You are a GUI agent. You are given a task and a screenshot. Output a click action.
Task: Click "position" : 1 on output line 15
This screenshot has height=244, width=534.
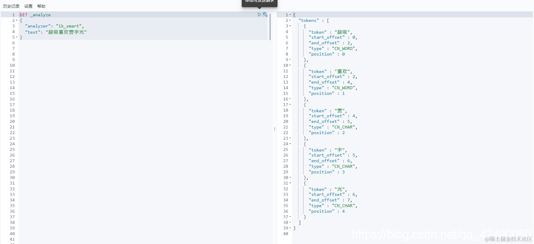[327, 93]
